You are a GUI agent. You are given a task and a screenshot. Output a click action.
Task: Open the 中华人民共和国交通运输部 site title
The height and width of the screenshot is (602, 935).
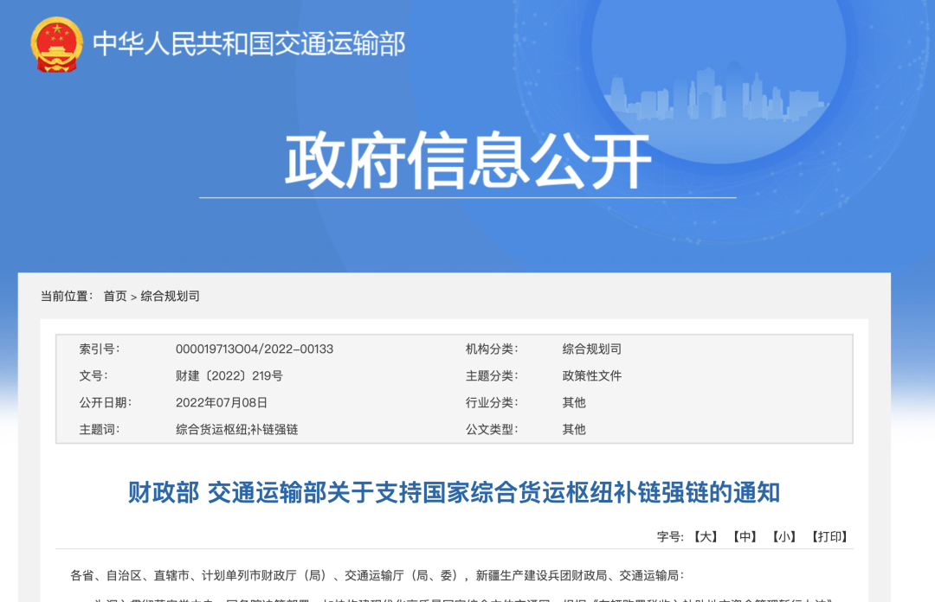pyautogui.click(x=248, y=43)
